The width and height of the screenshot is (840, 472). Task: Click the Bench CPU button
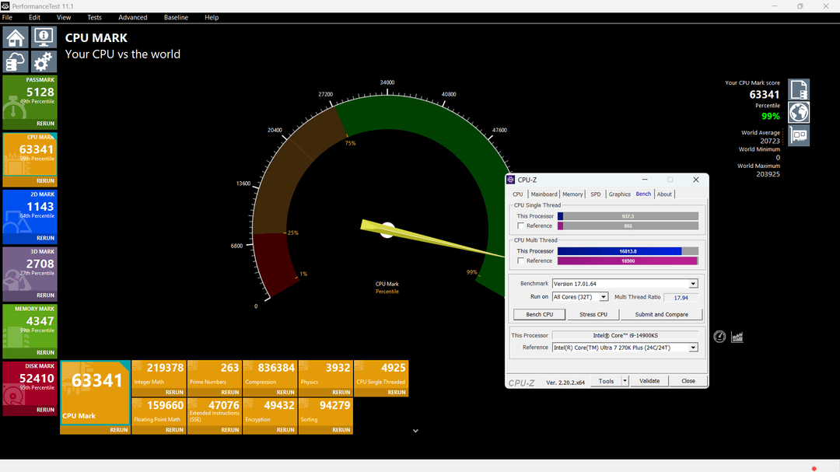pyautogui.click(x=540, y=314)
